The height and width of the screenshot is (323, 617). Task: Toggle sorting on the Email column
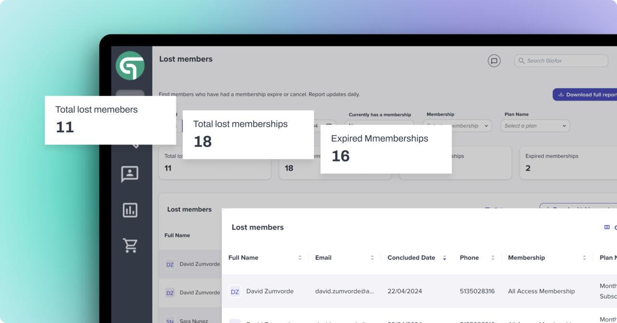373,257
